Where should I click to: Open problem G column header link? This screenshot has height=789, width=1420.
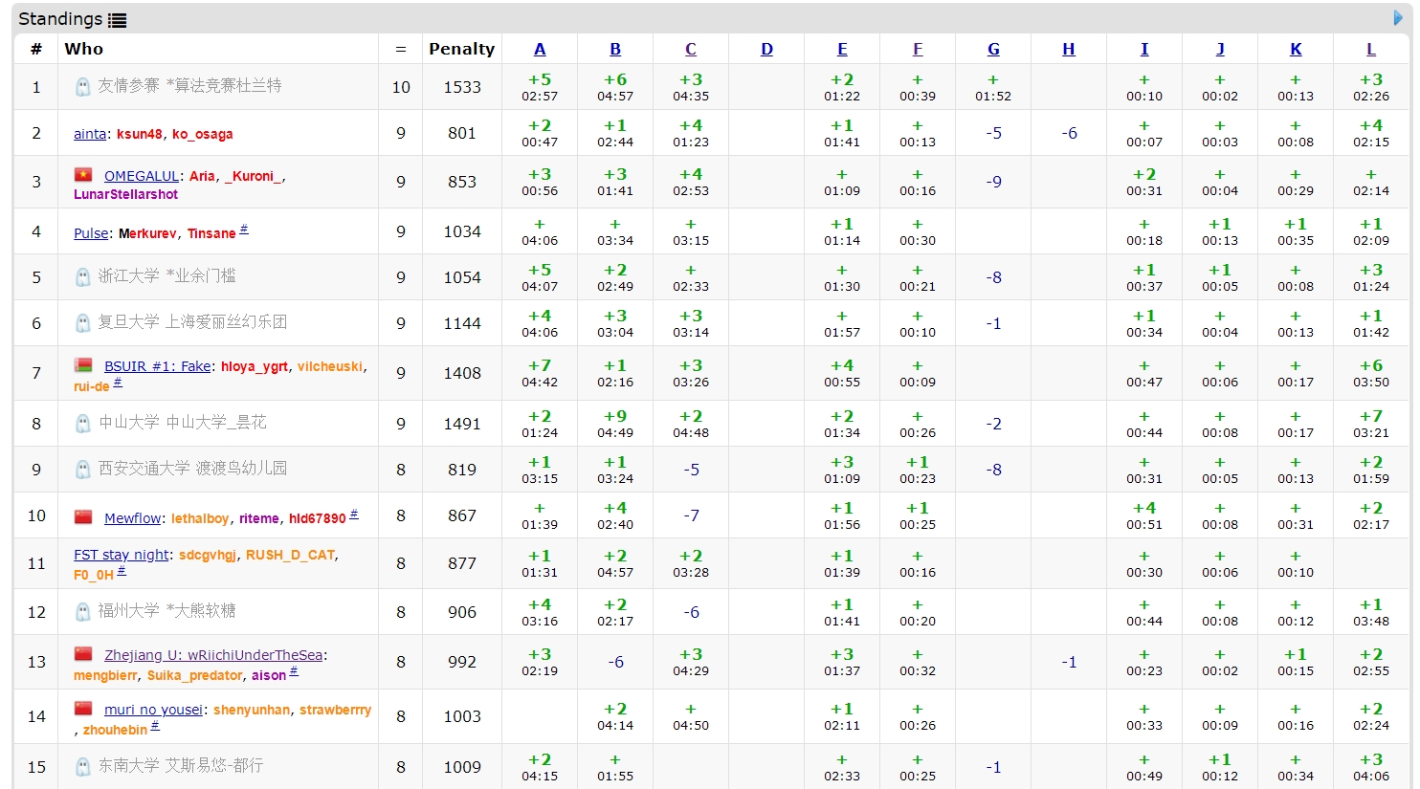(993, 49)
